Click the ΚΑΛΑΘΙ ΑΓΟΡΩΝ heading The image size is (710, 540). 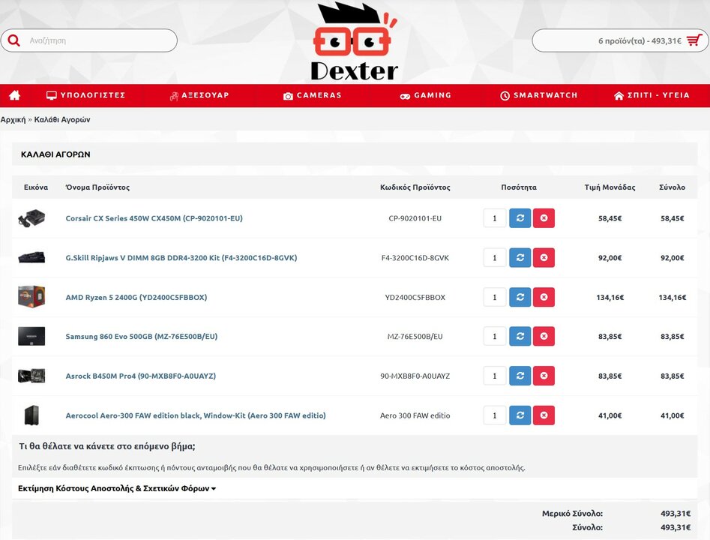click(x=55, y=154)
